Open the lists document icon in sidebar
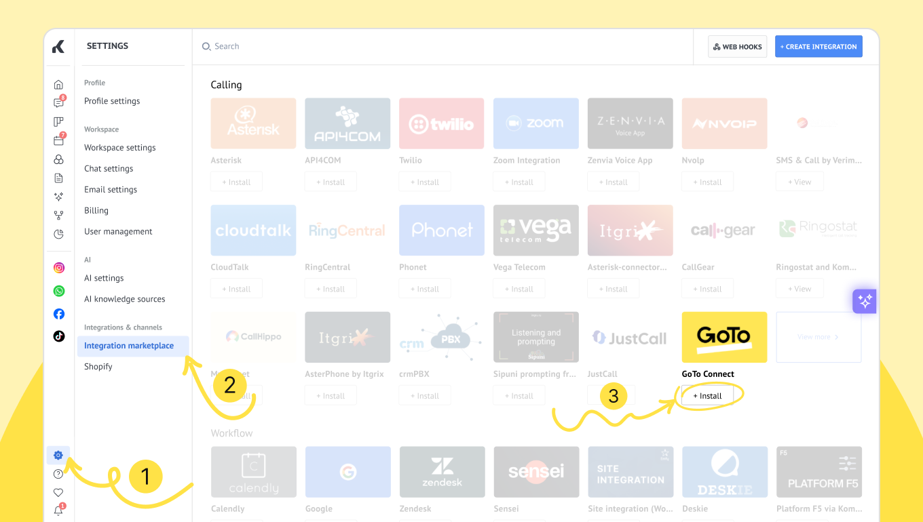Screen dimensions: 923x522 click(x=58, y=178)
